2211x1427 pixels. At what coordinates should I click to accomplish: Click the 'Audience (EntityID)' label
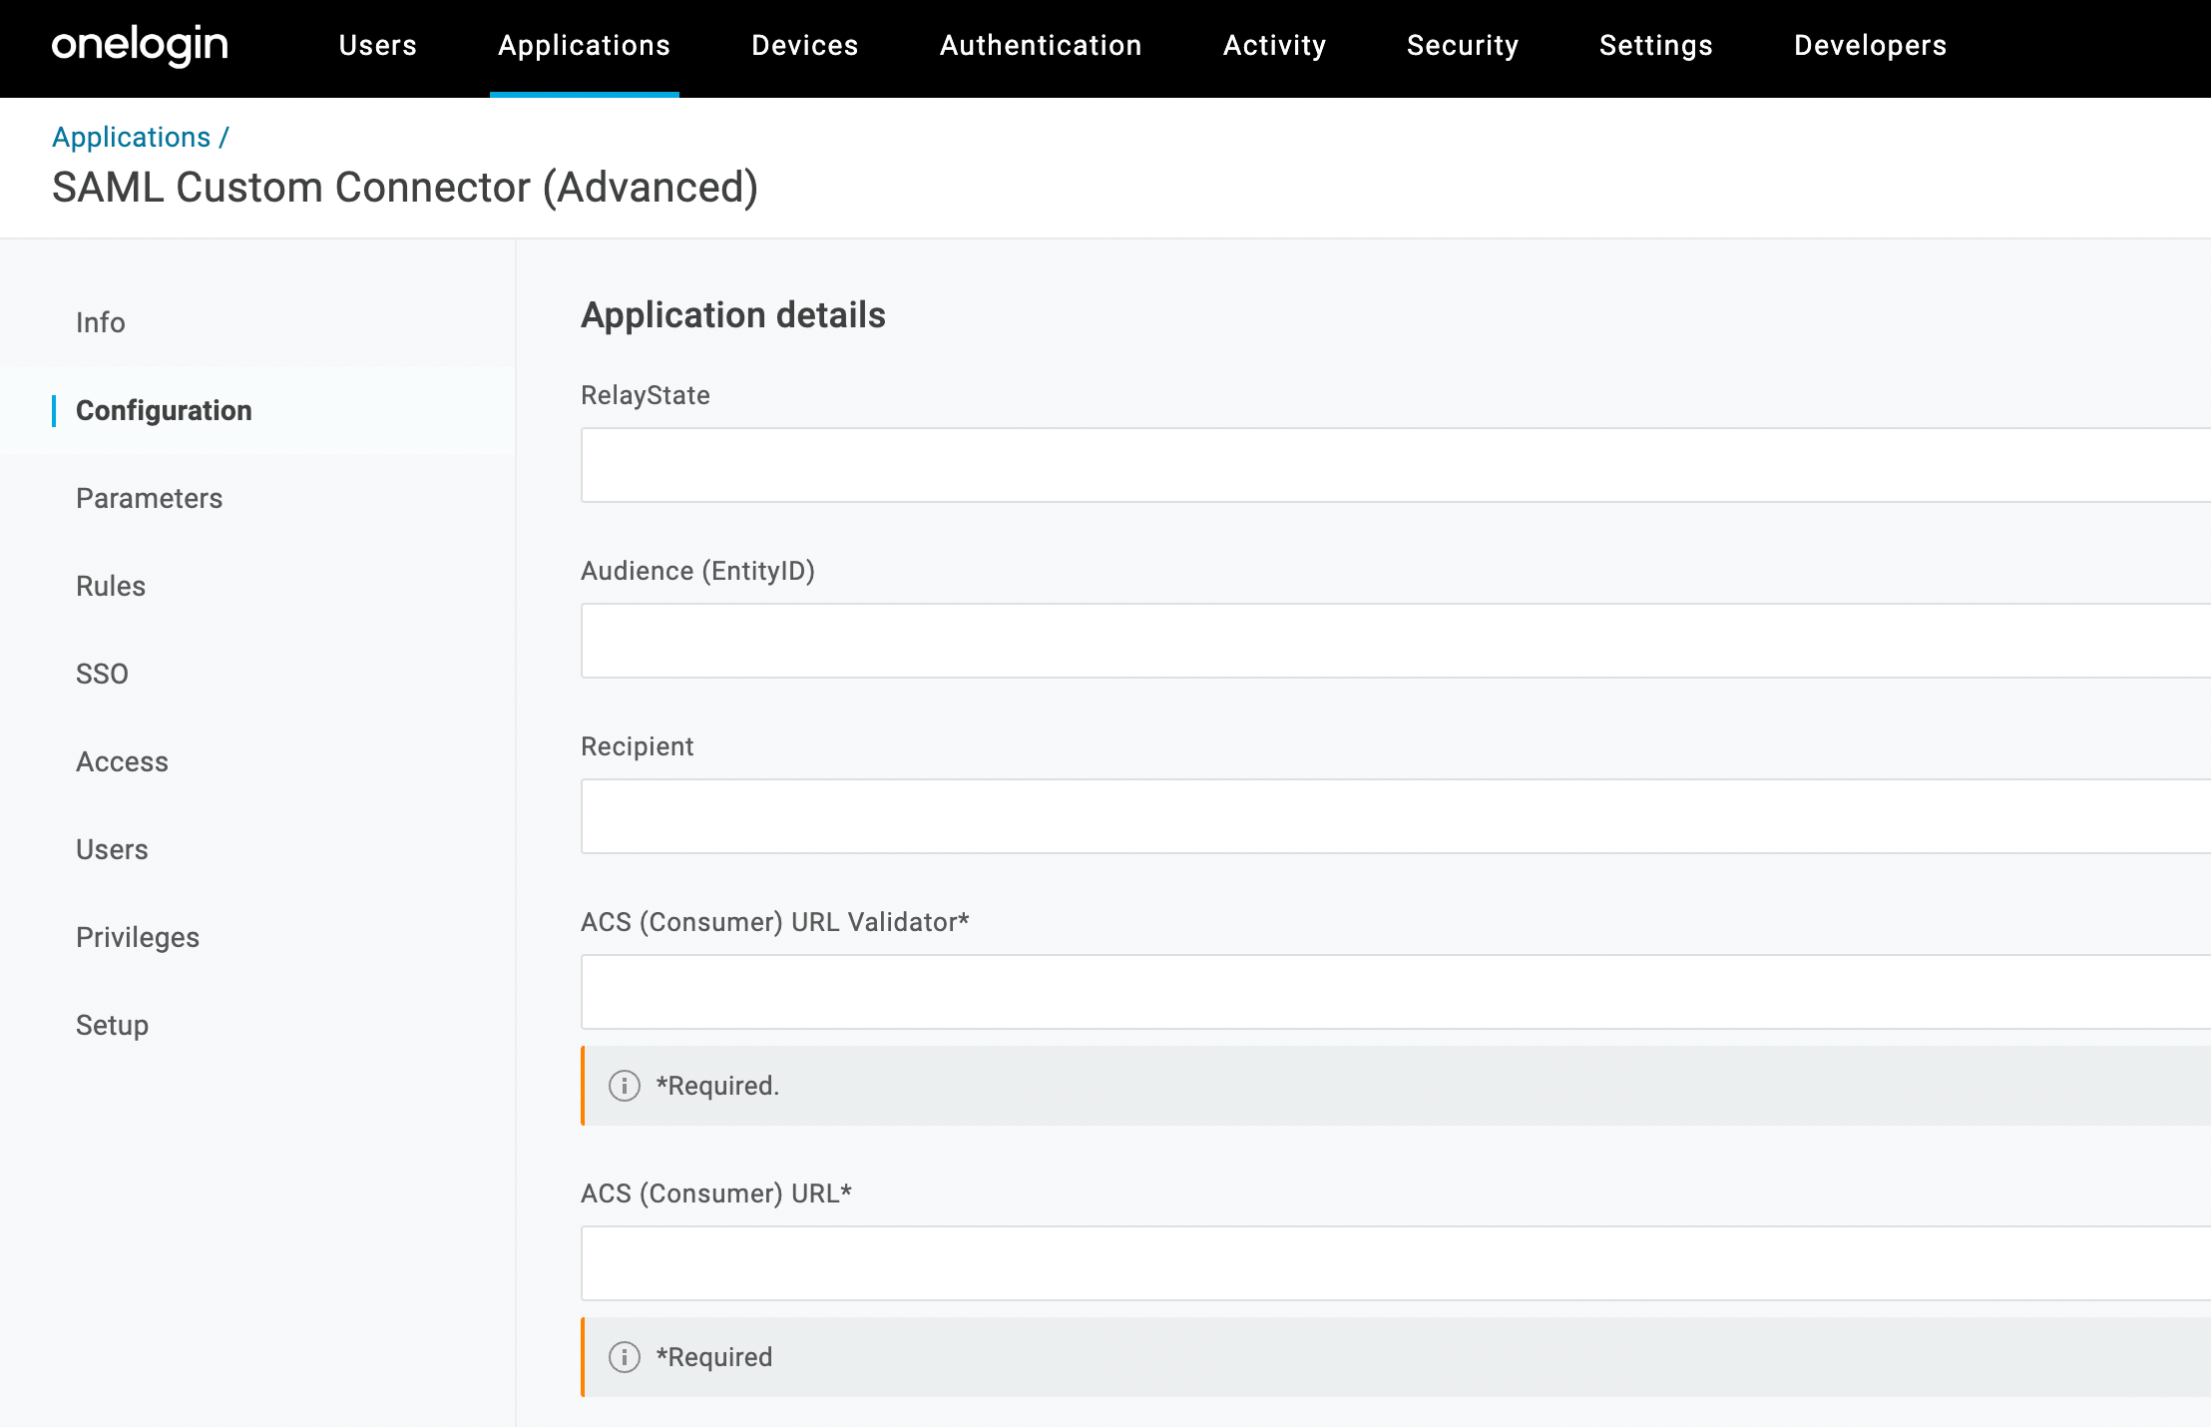698,571
